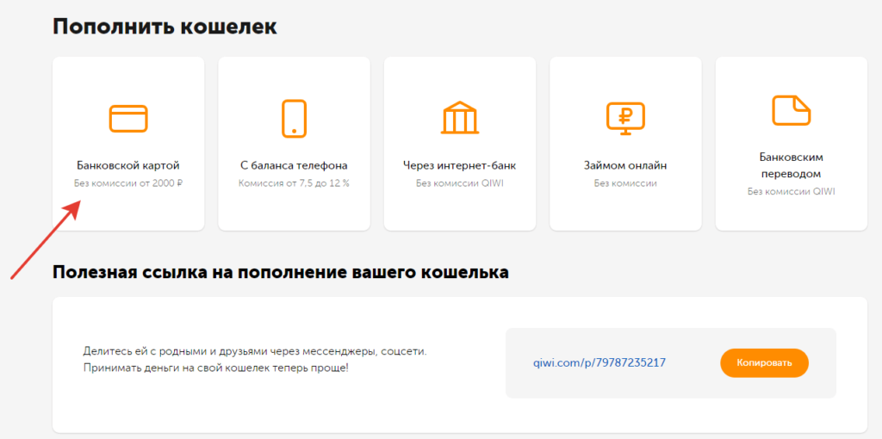Click the text 'Делитесь ей с родными и друзьями'
The image size is (882, 439).
pos(177,352)
